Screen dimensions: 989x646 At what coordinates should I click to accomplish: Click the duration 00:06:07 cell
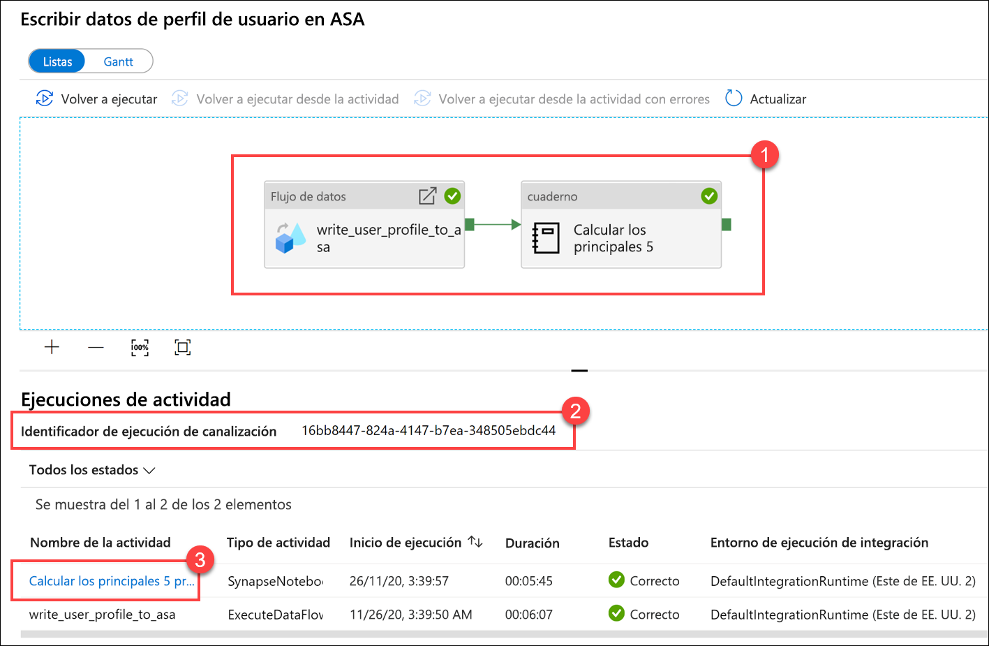click(529, 615)
